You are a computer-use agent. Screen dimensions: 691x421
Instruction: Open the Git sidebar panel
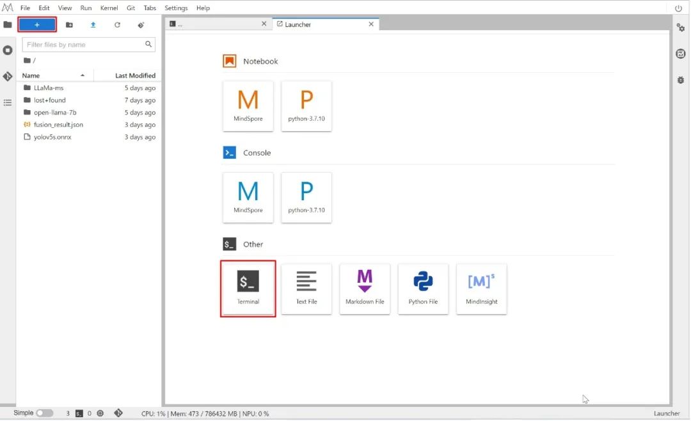coord(8,76)
